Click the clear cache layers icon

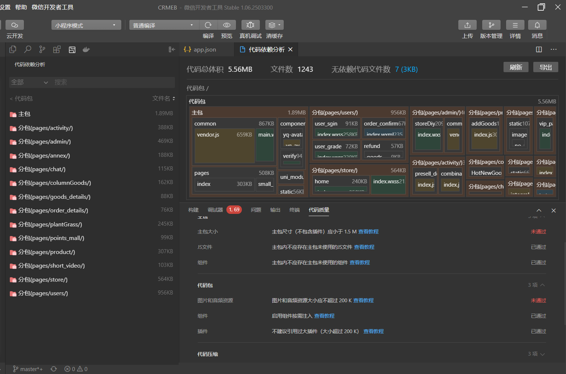click(x=272, y=25)
